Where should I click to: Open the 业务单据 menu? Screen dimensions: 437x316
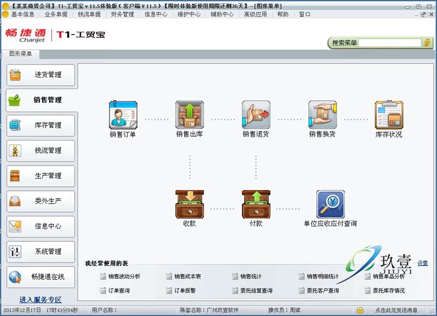[x=56, y=14]
